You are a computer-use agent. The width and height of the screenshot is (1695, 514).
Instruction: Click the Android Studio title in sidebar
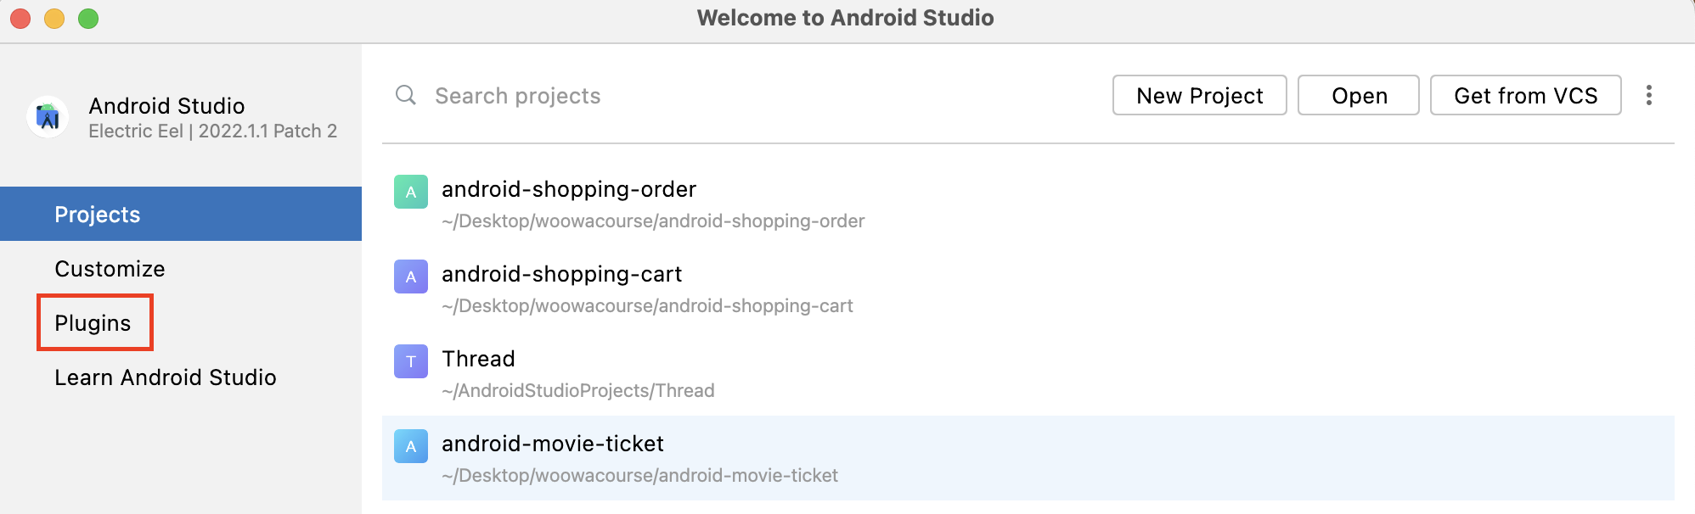[x=167, y=105]
